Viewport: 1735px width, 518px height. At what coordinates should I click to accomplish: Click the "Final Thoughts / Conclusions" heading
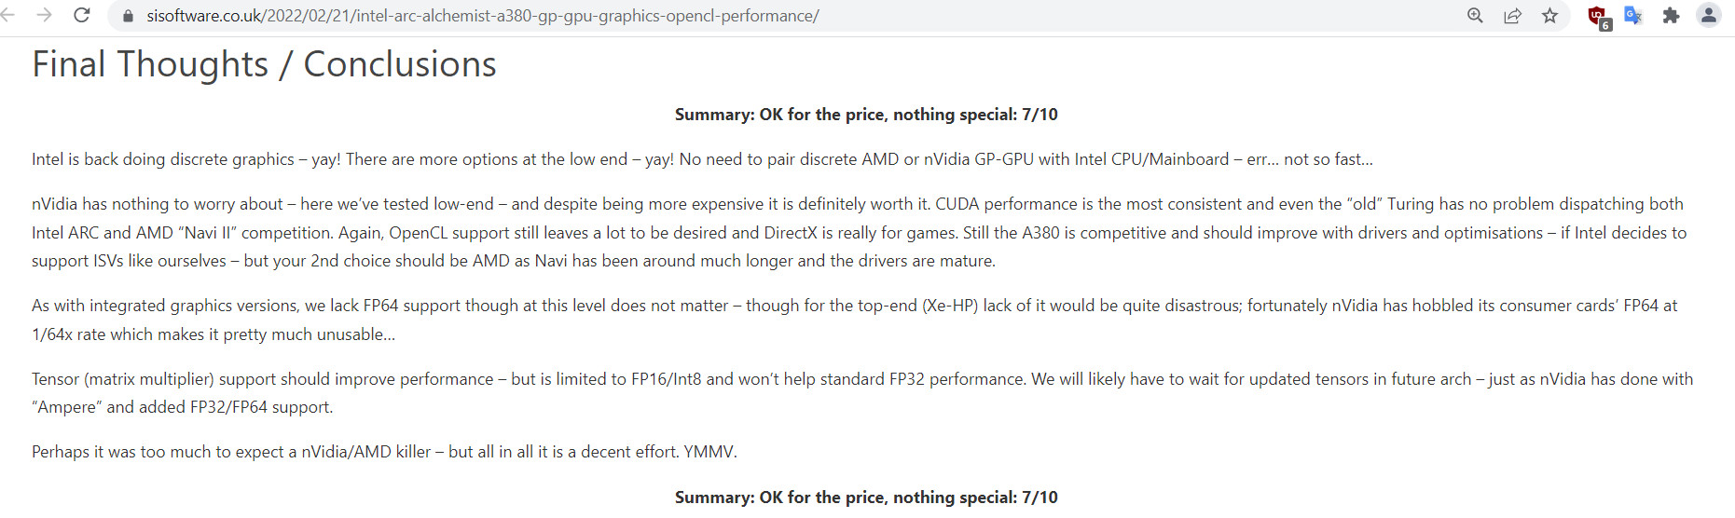tap(264, 64)
